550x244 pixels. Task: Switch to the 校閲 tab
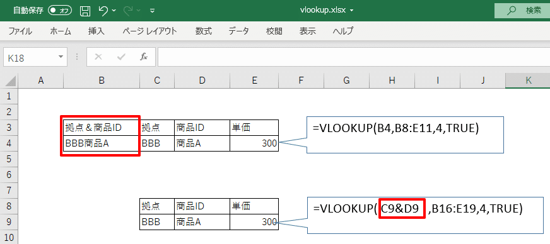[274, 31]
